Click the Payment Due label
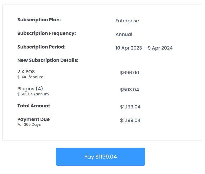205x174 pixels. pyautogui.click(x=33, y=119)
